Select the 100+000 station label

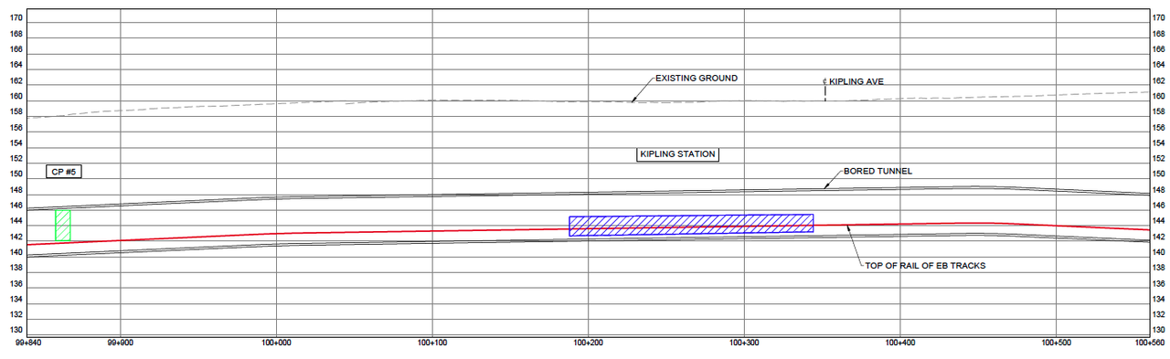coord(276,343)
